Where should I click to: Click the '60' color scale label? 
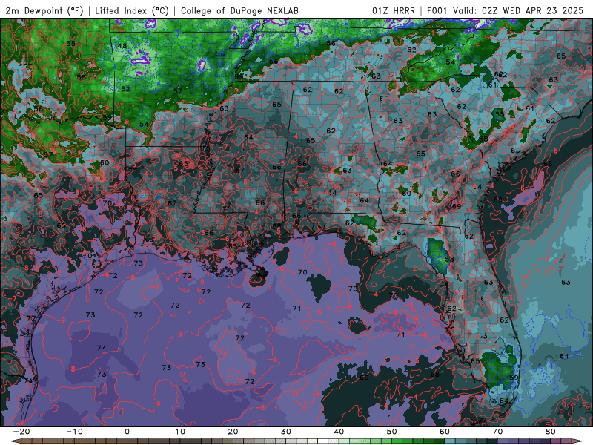click(445, 432)
